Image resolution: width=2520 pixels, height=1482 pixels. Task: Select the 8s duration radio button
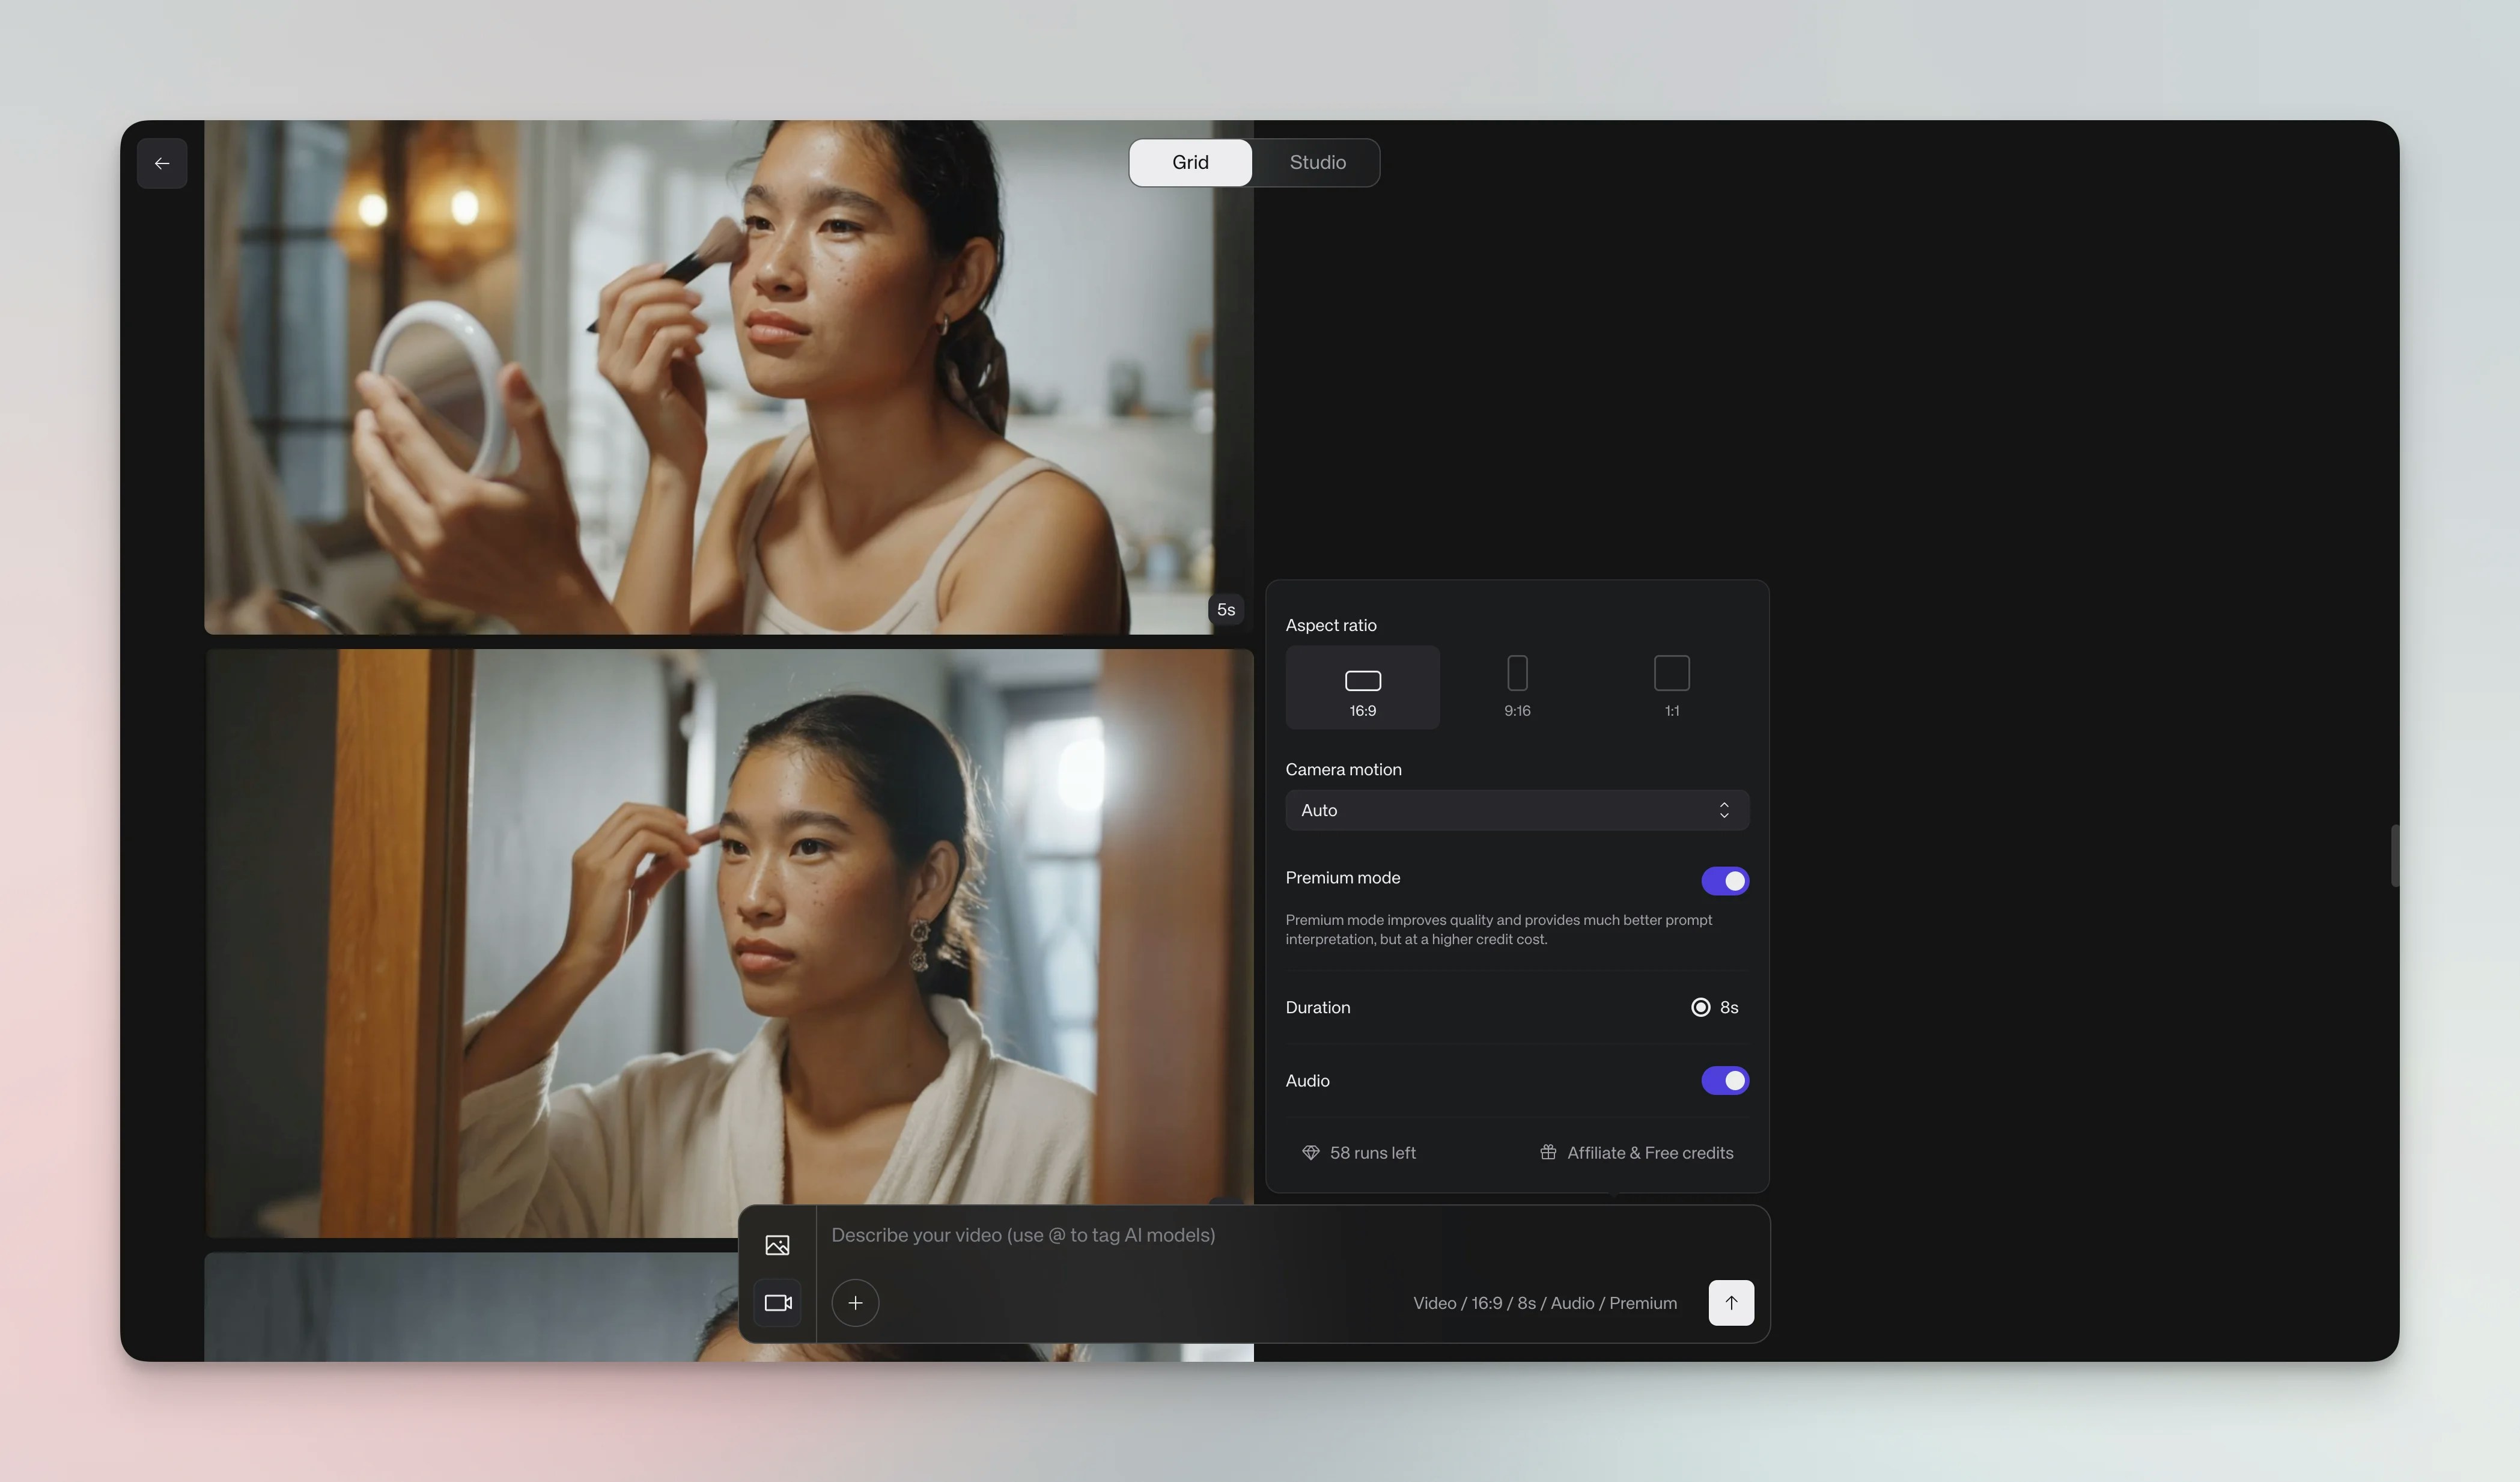coord(1700,1008)
